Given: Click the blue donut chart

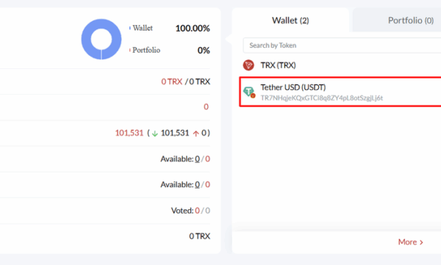Looking at the screenshot, I should 101,39.
